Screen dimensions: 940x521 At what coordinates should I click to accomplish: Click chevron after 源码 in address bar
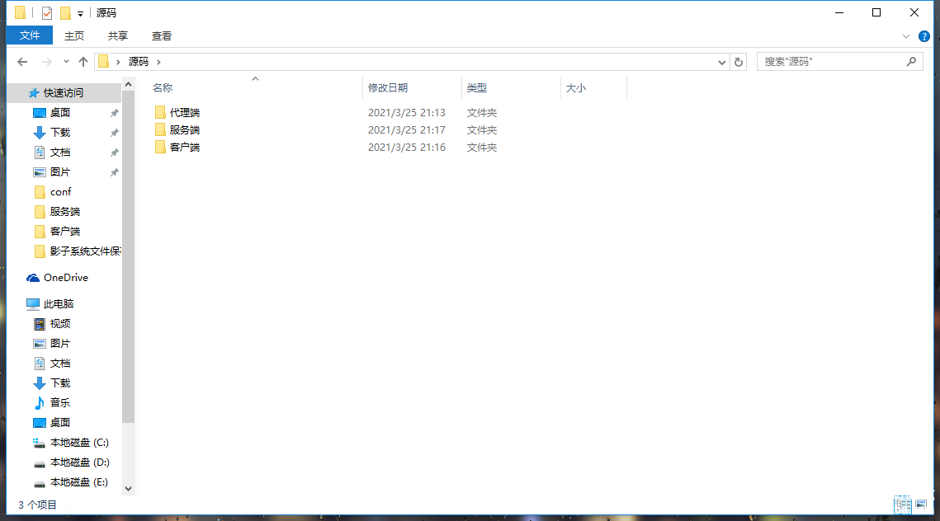(x=158, y=62)
